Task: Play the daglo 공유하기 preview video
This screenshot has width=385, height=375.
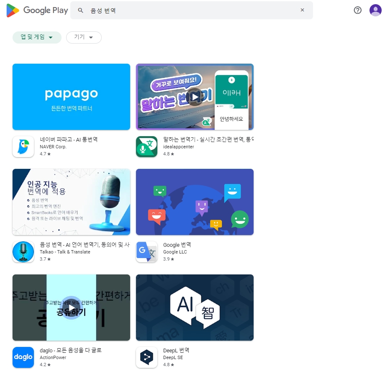Action: point(71,308)
